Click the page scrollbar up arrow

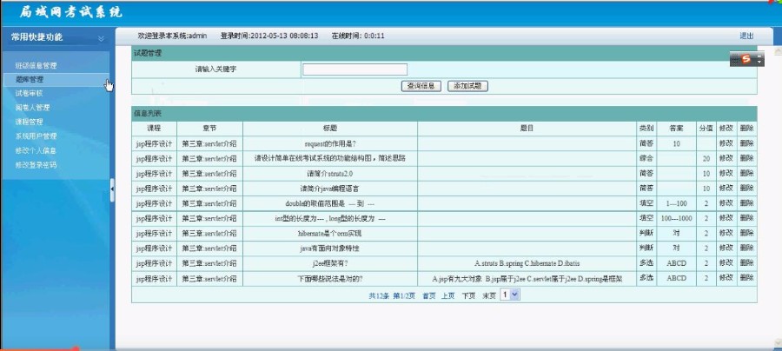(778, 52)
